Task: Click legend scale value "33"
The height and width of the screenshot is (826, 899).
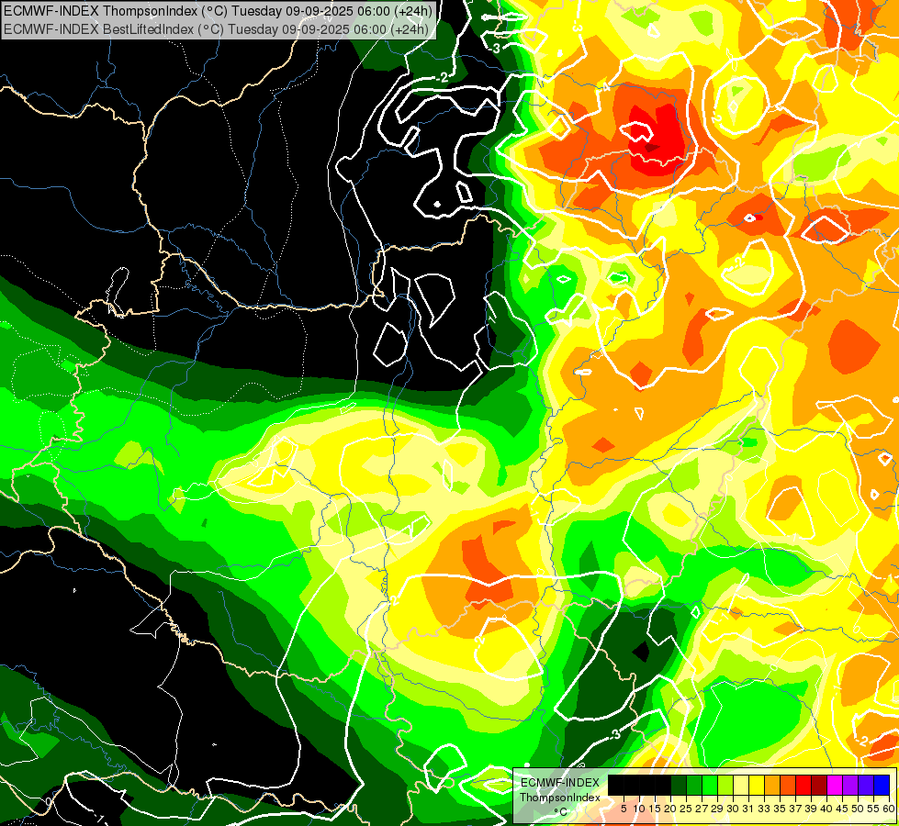Action: point(764,809)
